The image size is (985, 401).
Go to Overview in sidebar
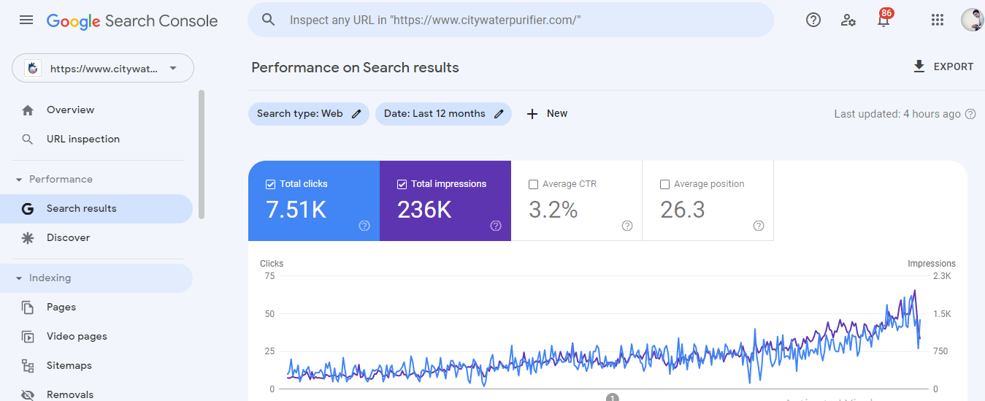coord(70,110)
